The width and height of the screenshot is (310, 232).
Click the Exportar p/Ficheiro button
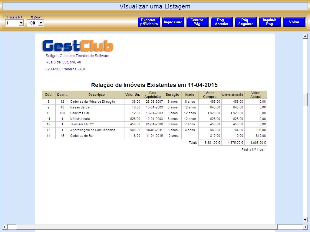point(149,22)
